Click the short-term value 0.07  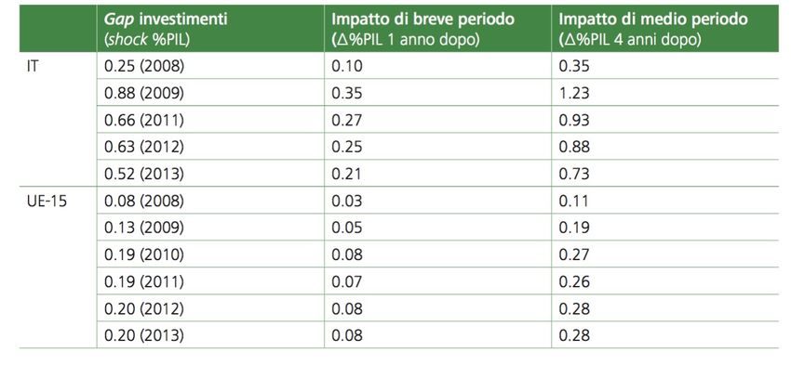[x=346, y=281]
